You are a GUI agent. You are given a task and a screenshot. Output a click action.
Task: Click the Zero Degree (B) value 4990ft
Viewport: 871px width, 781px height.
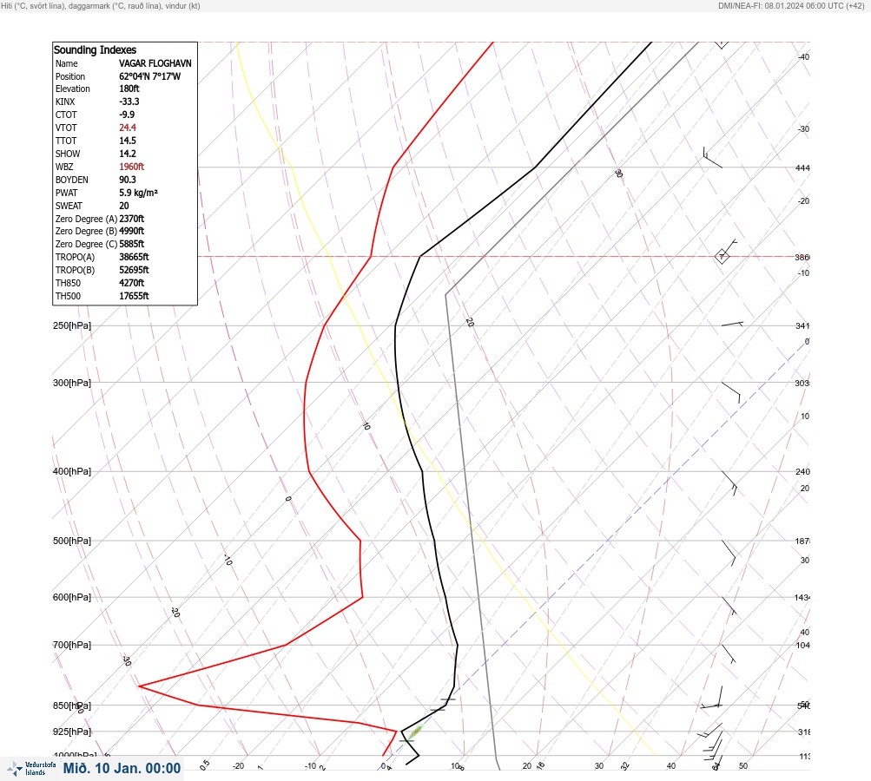(132, 231)
